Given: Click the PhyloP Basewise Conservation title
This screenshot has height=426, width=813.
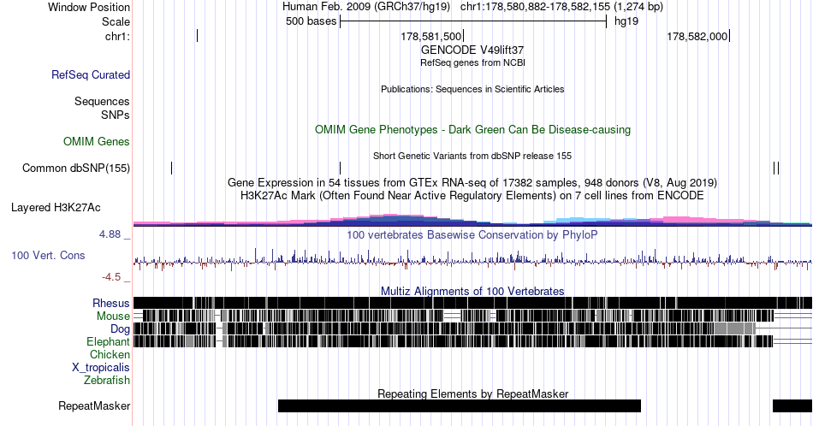Looking at the screenshot, I should (x=472, y=234).
